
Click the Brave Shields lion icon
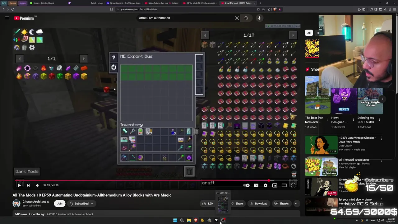coord(275,9)
